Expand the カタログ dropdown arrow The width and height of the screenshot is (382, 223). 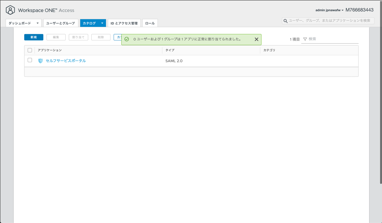click(102, 23)
